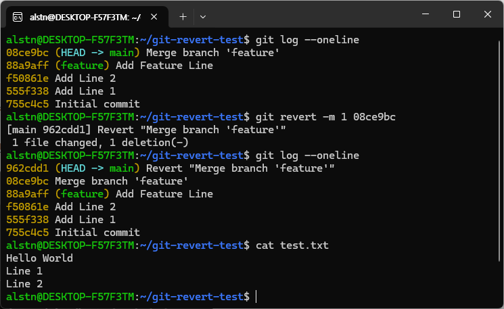
Task: Click the first 'git log --oneline' command
Action: coord(307,40)
